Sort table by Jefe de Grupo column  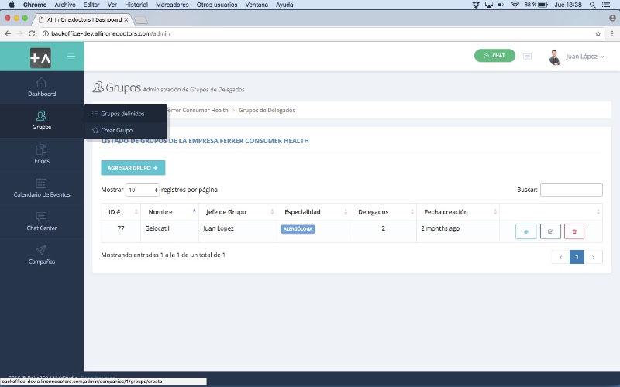pos(238,212)
